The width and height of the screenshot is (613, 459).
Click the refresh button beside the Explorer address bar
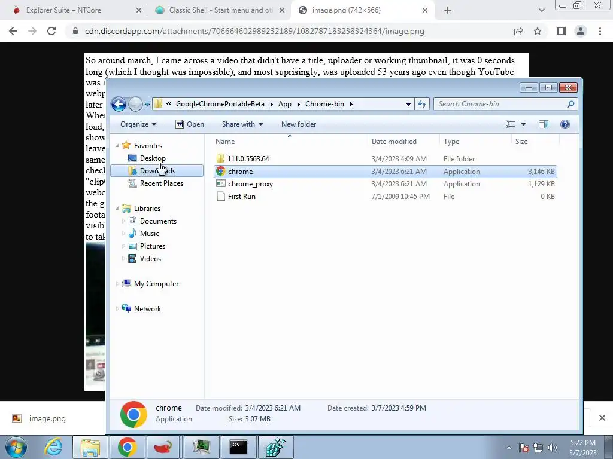pos(422,104)
